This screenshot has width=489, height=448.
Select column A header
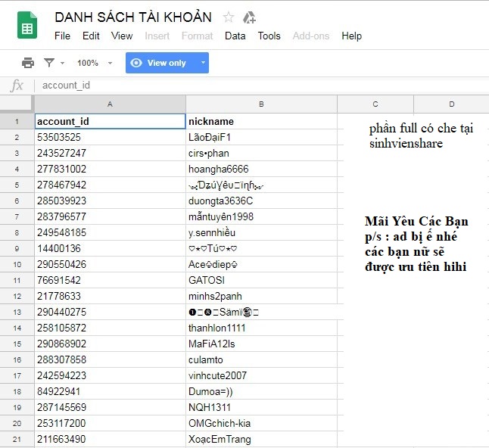(110, 104)
